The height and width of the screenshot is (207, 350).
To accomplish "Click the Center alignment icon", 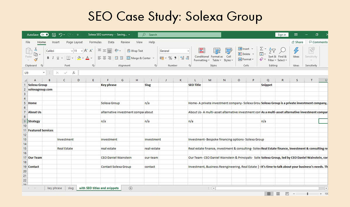I will click(x=104, y=58).
